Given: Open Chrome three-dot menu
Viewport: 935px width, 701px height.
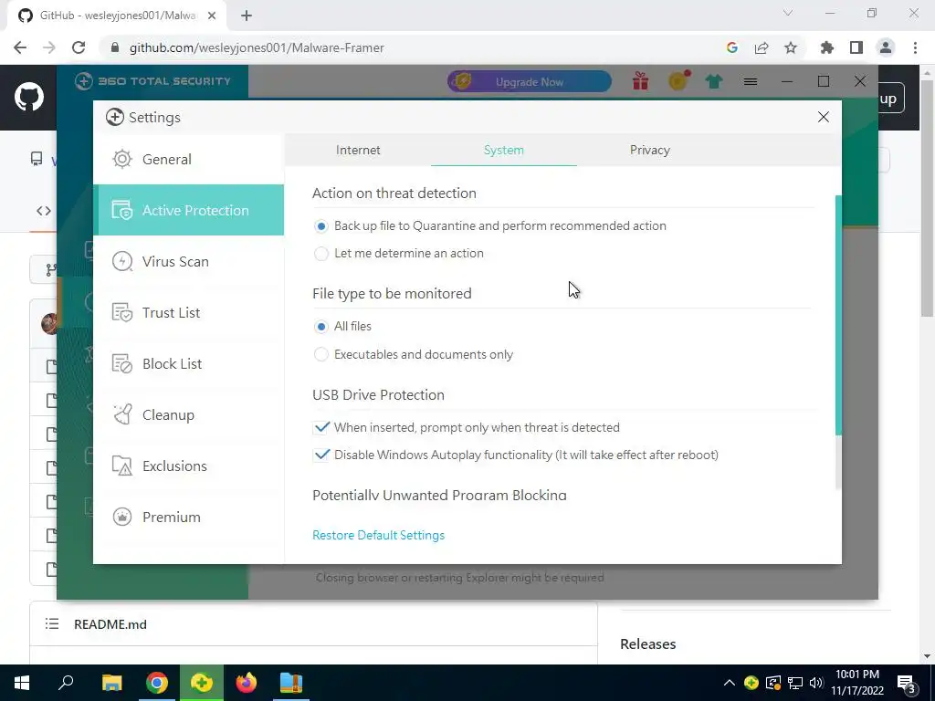Looking at the screenshot, I should coord(915,47).
